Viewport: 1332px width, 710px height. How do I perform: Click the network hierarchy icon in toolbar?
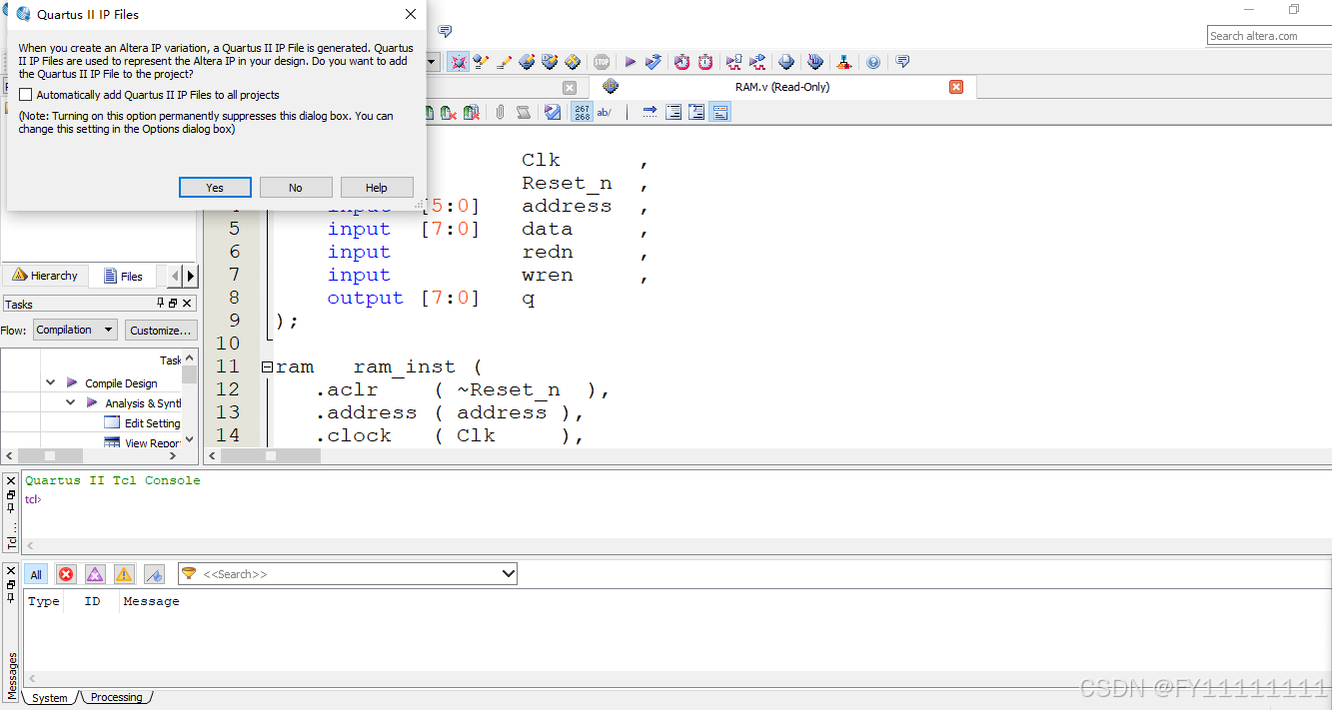844,62
